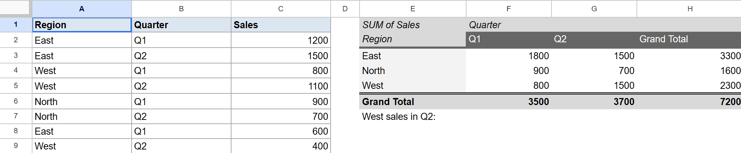This screenshot has height=153, width=741.
Task: Click the 'SUM of Sales' pivot cell
Action: click(413, 25)
